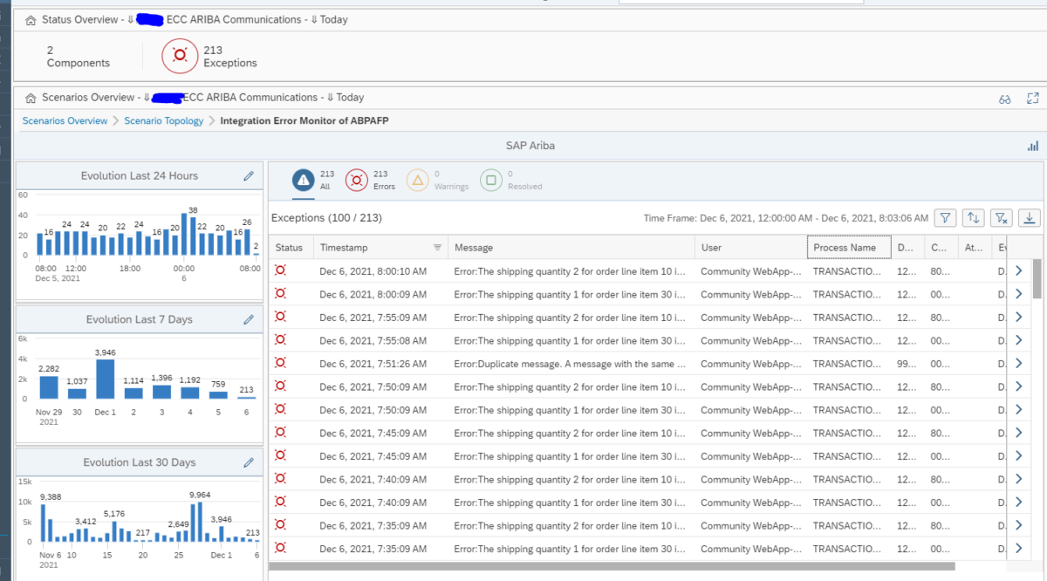This screenshot has height=581, width=1047.
Task: Expand Scenarios Overview to full screen
Action: [x=1033, y=99]
